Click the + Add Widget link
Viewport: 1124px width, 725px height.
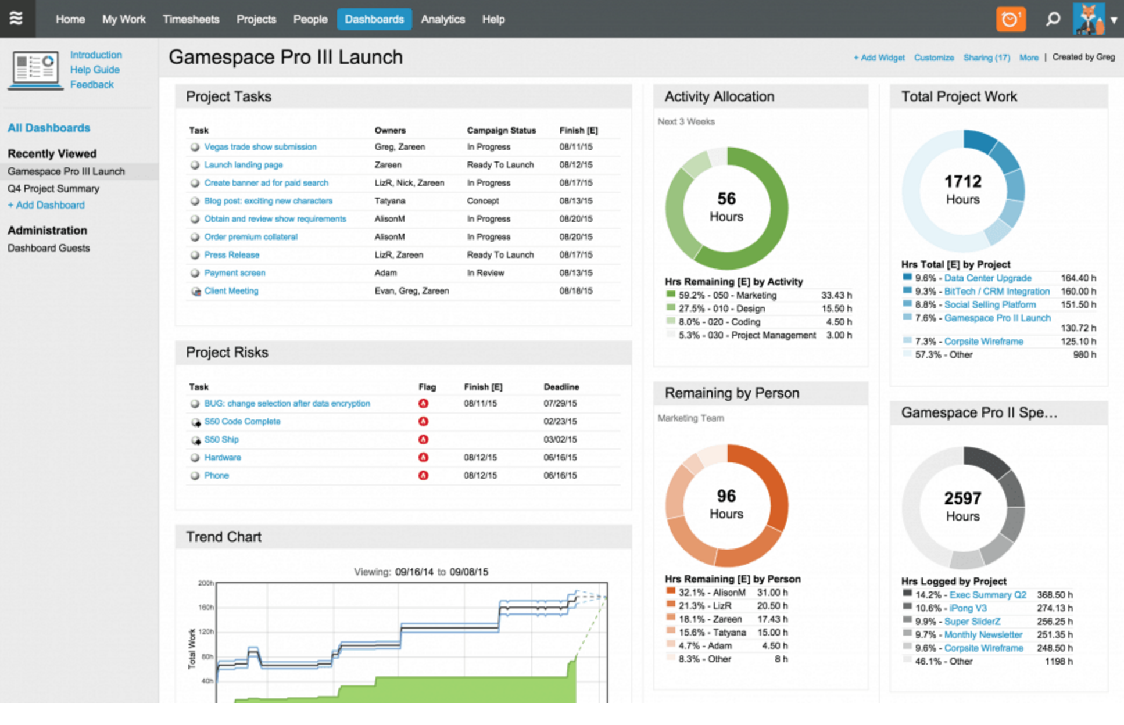(x=879, y=58)
